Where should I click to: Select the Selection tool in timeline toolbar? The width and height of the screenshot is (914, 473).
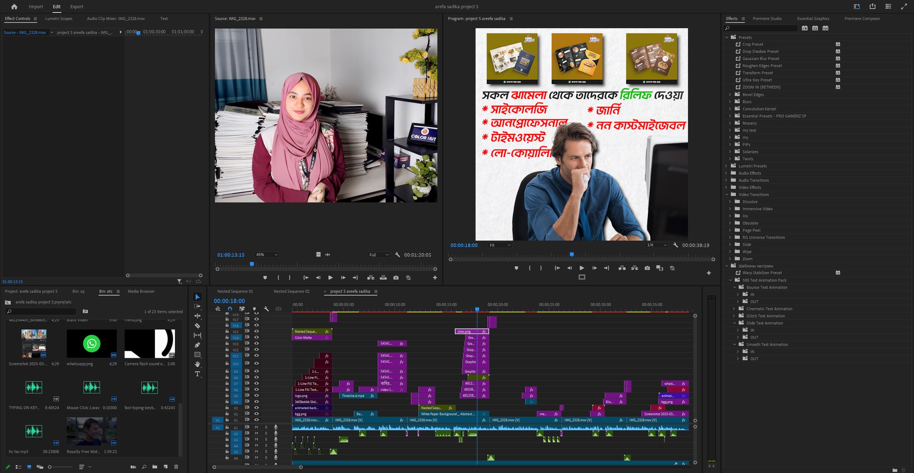(x=197, y=297)
